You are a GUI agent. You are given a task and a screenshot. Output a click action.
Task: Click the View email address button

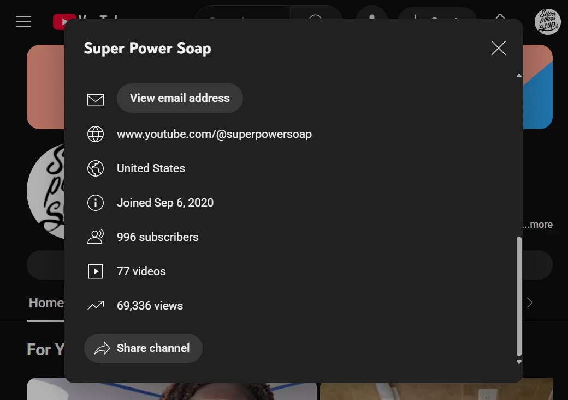(x=180, y=98)
